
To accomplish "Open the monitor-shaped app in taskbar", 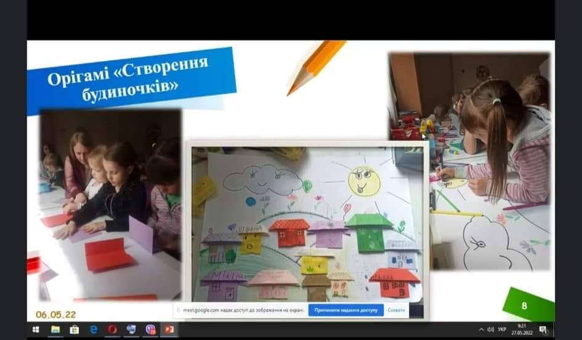I will pos(131,330).
